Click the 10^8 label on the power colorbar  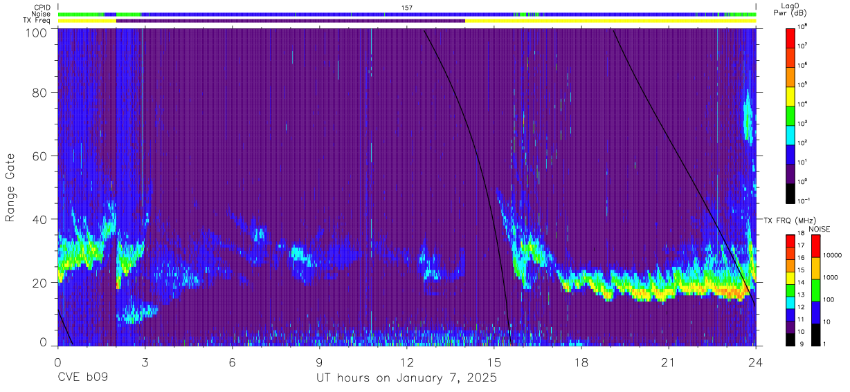[803, 26]
